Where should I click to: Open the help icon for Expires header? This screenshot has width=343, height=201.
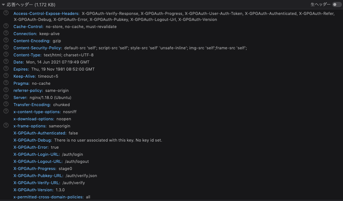pos(6,68)
